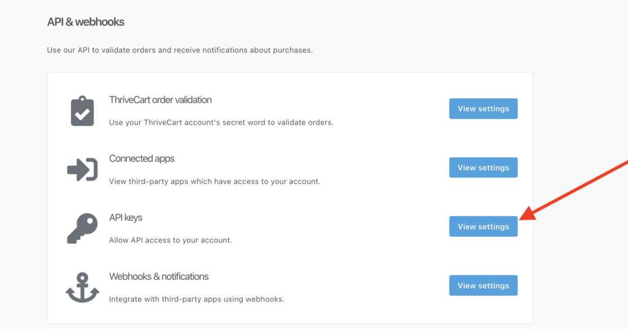628x329 pixels.
Task: Click the 'Use our API to validate orders' text
Action: [180, 50]
